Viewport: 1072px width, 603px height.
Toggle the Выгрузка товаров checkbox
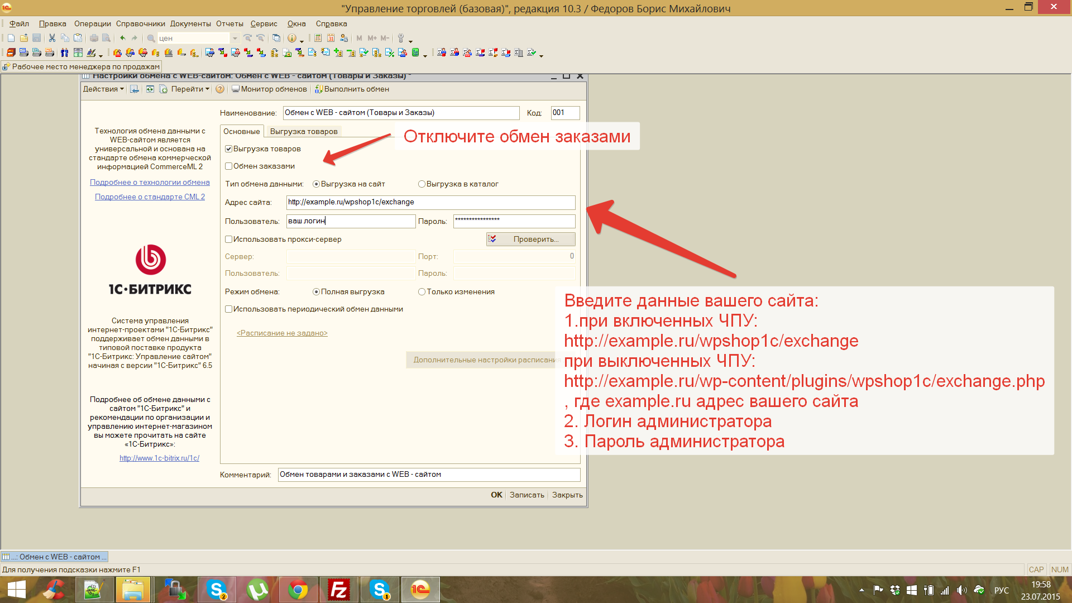click(x=228, y=149)
